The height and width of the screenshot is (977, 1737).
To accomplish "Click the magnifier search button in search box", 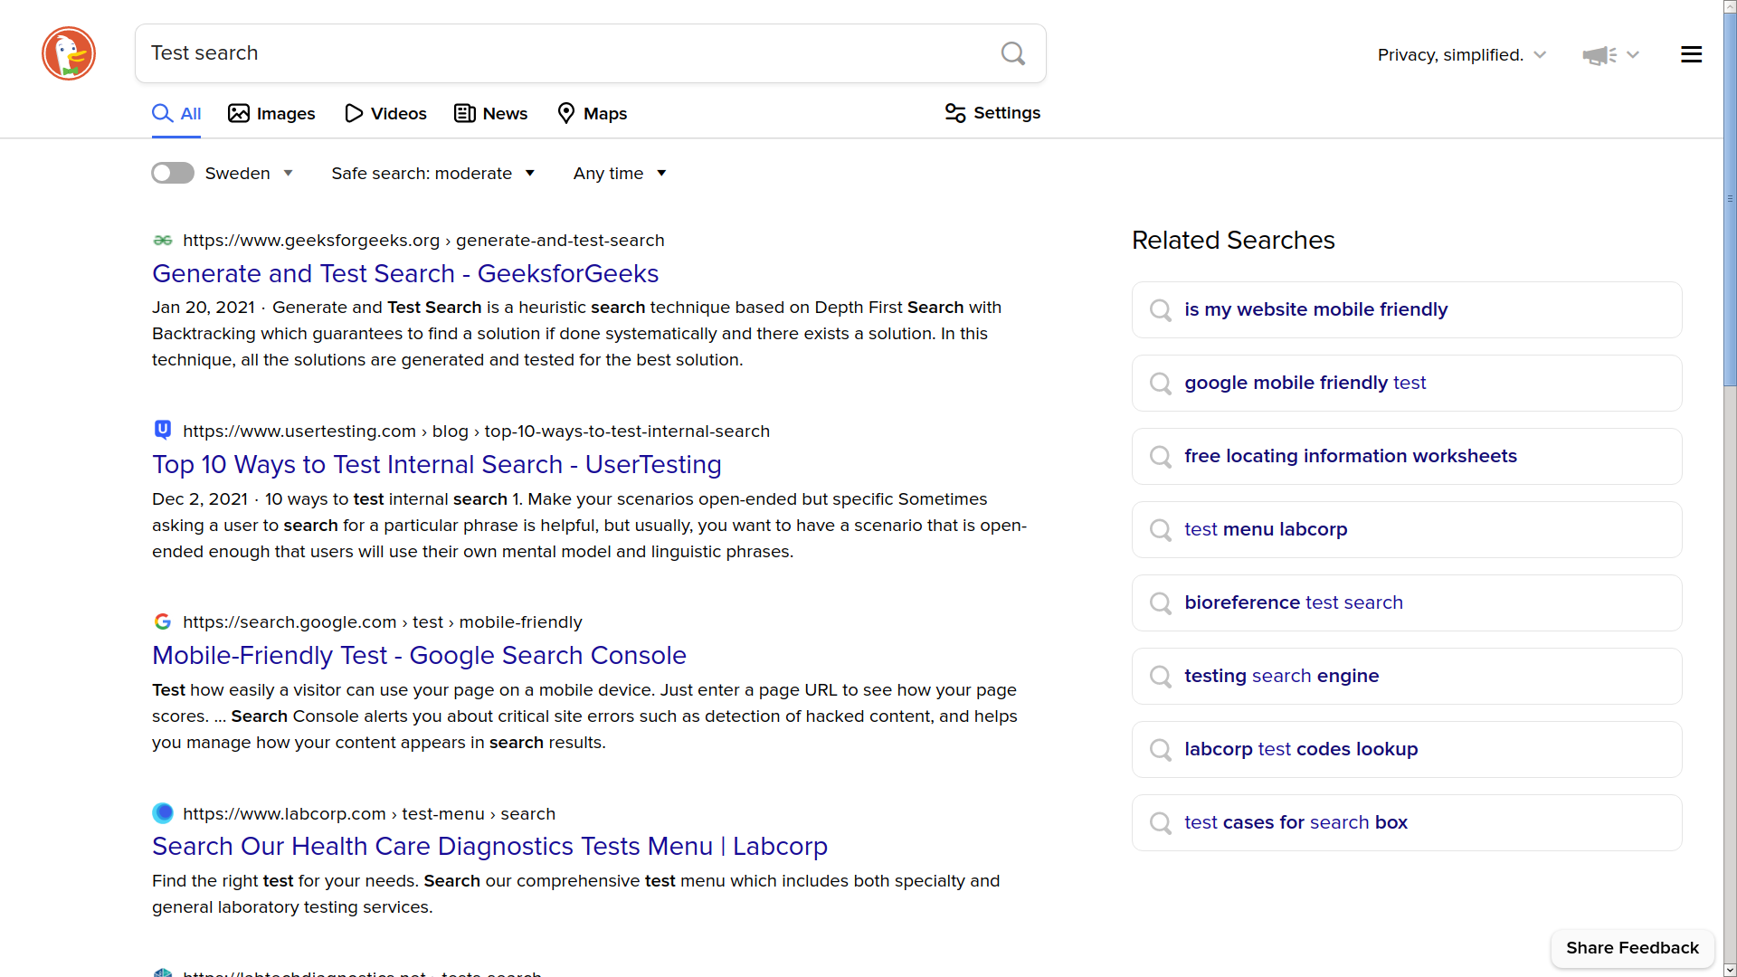I will [1013, 53].
